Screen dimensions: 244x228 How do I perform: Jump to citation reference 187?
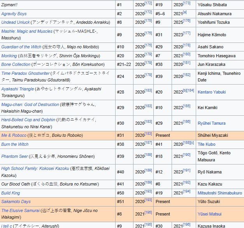click(148, 143)
